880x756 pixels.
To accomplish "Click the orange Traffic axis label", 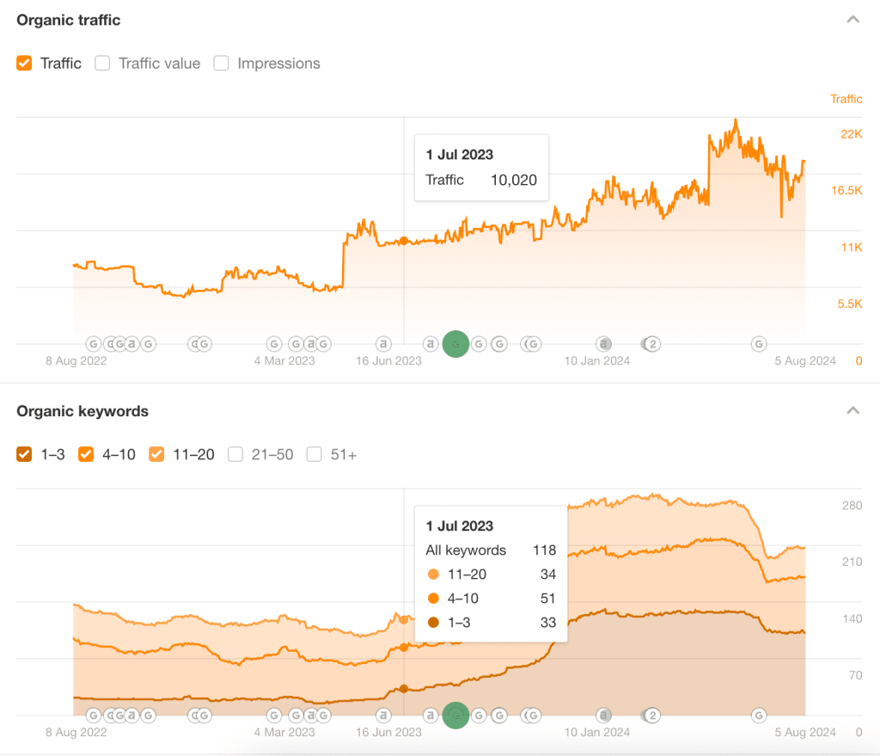I will tap(846, 99).
